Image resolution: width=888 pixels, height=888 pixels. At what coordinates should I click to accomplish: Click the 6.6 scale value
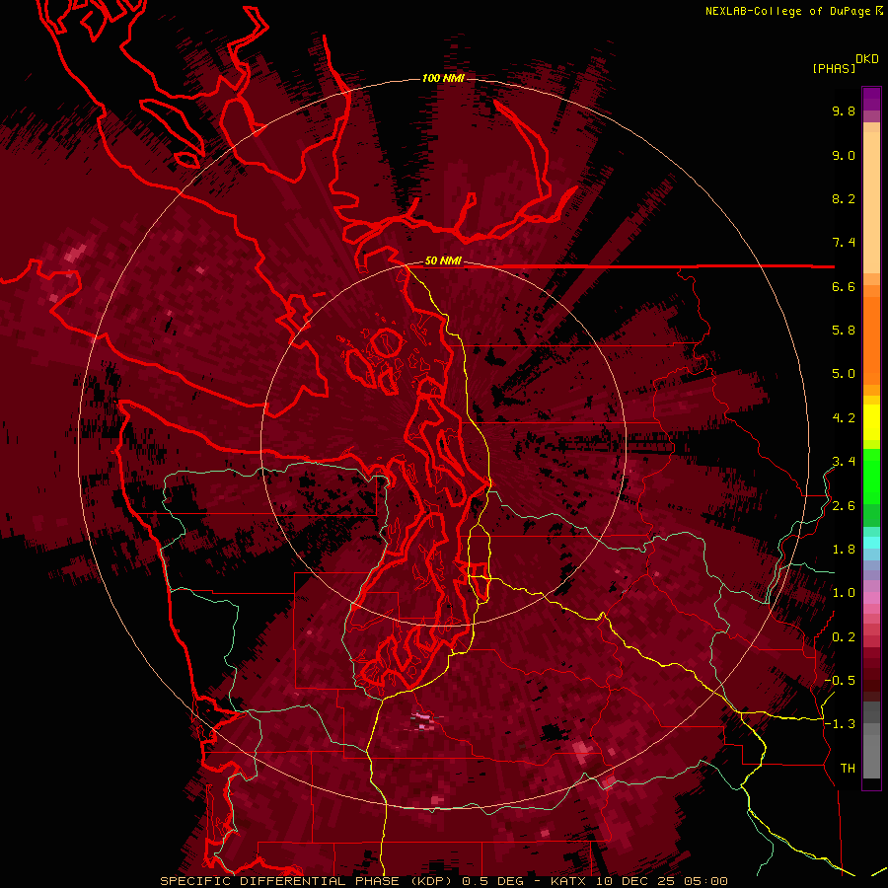click(844, 286)
